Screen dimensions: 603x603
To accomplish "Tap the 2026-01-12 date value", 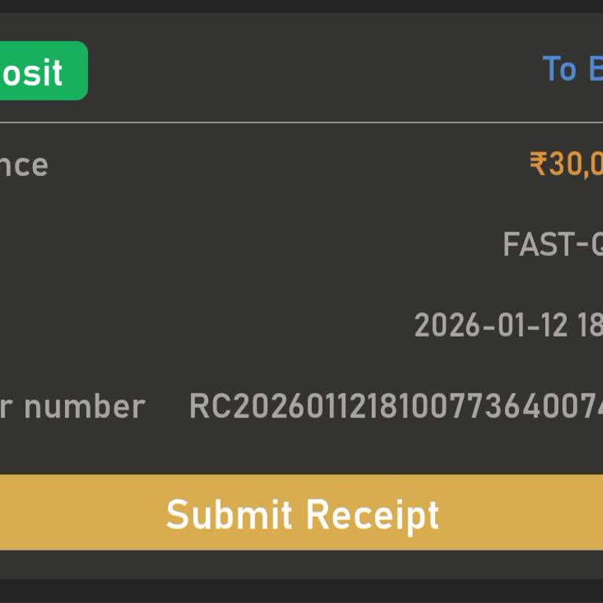I will pyautogui.click(x=508, y=325).
